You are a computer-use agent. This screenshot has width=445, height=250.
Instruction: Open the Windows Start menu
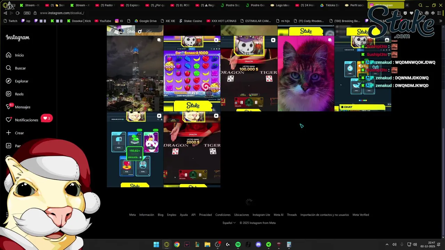(156, 244)
